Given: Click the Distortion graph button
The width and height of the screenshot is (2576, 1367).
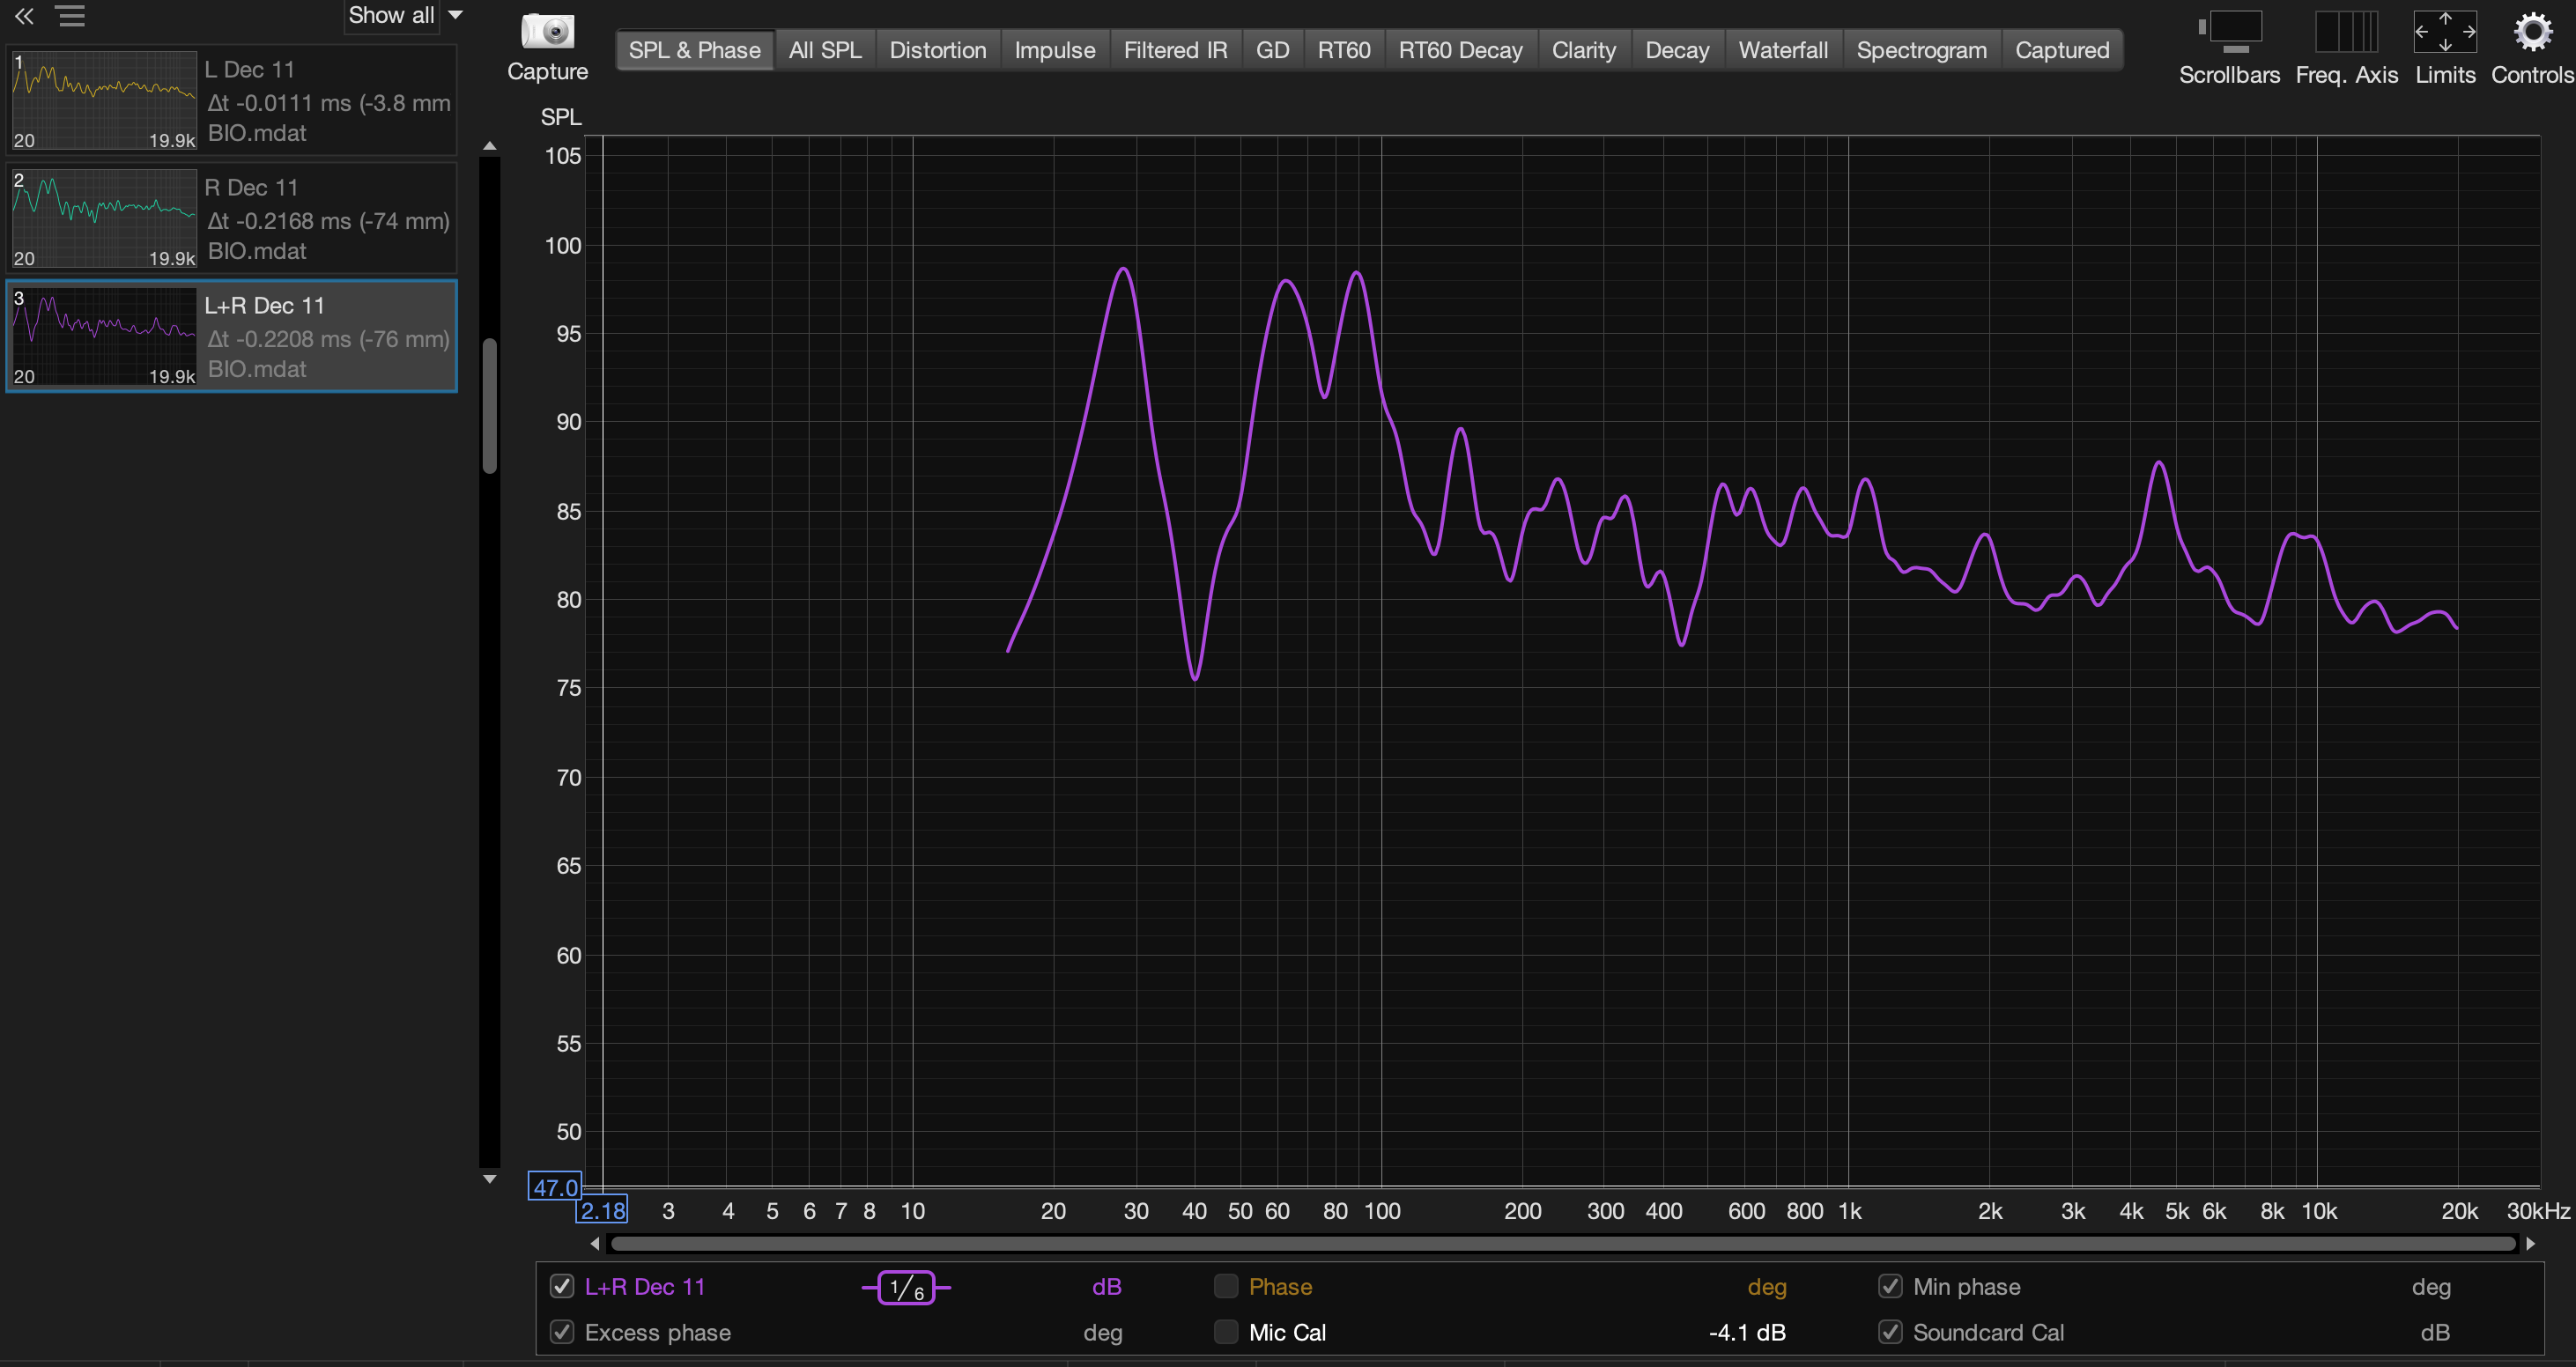Looking at the screenshot, I should tap(937, 50).
